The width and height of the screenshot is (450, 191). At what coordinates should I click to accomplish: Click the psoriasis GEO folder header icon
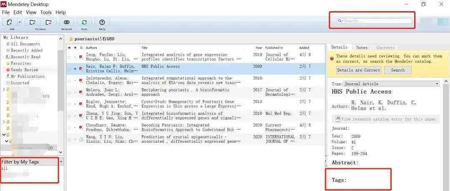[x=71, y=39]
